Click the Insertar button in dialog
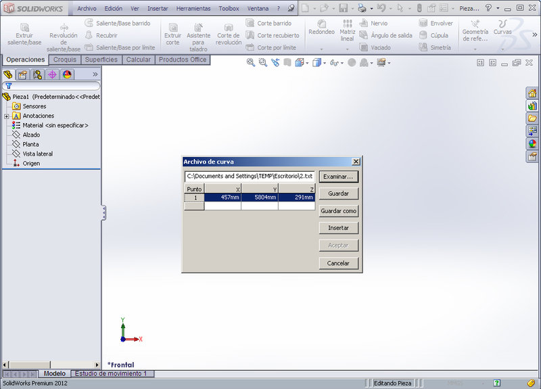 point(339,228)
